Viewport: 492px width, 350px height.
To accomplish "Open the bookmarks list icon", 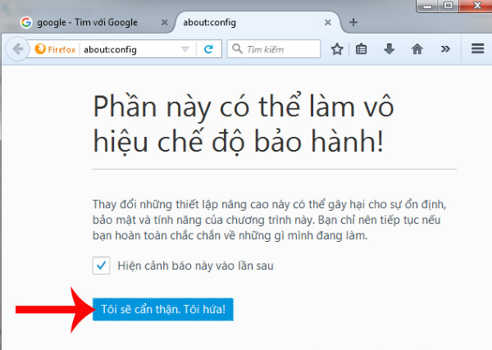I will point(362,49).
